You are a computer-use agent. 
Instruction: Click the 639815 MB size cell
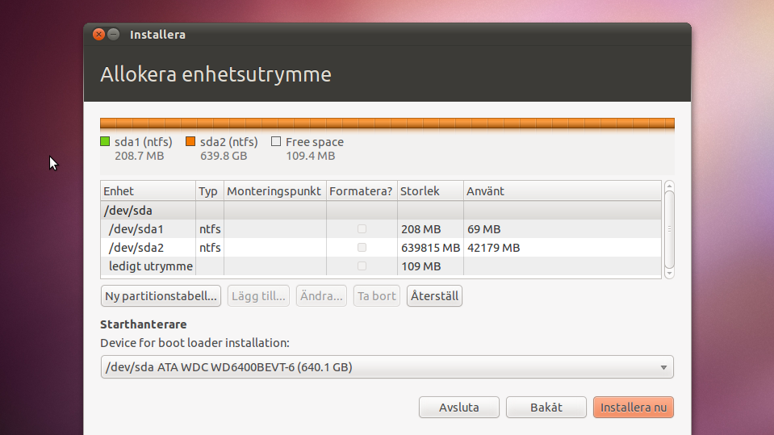(x=430, y=248)
